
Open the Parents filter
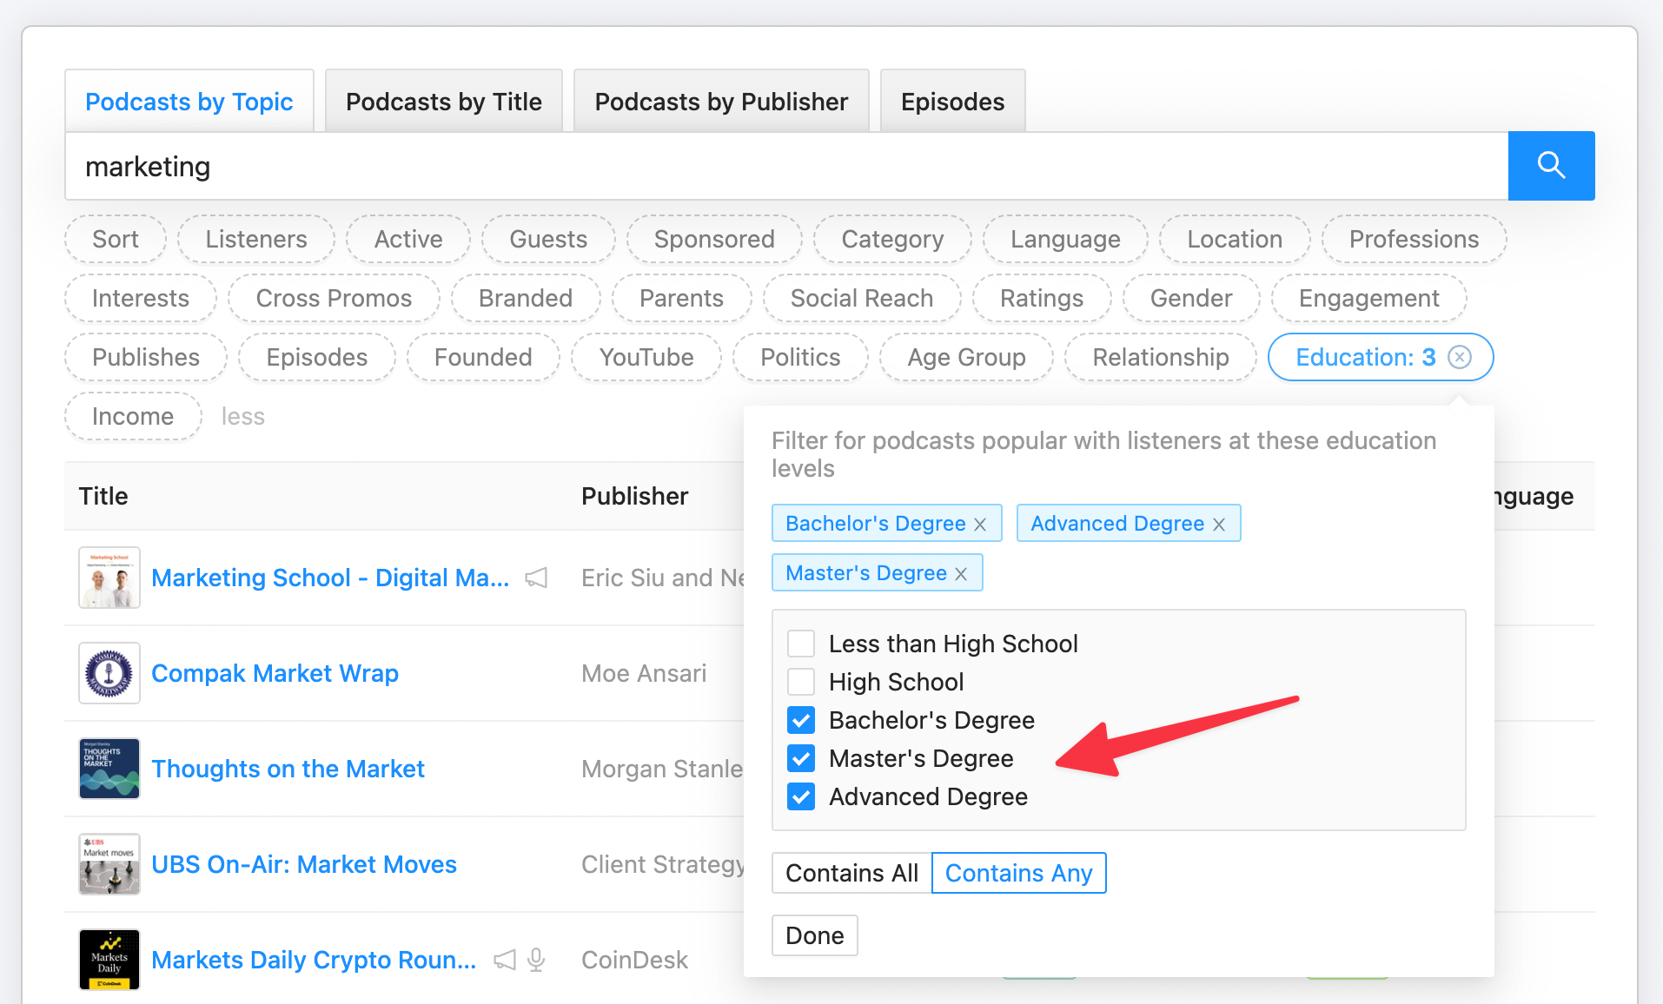point(681,298)
